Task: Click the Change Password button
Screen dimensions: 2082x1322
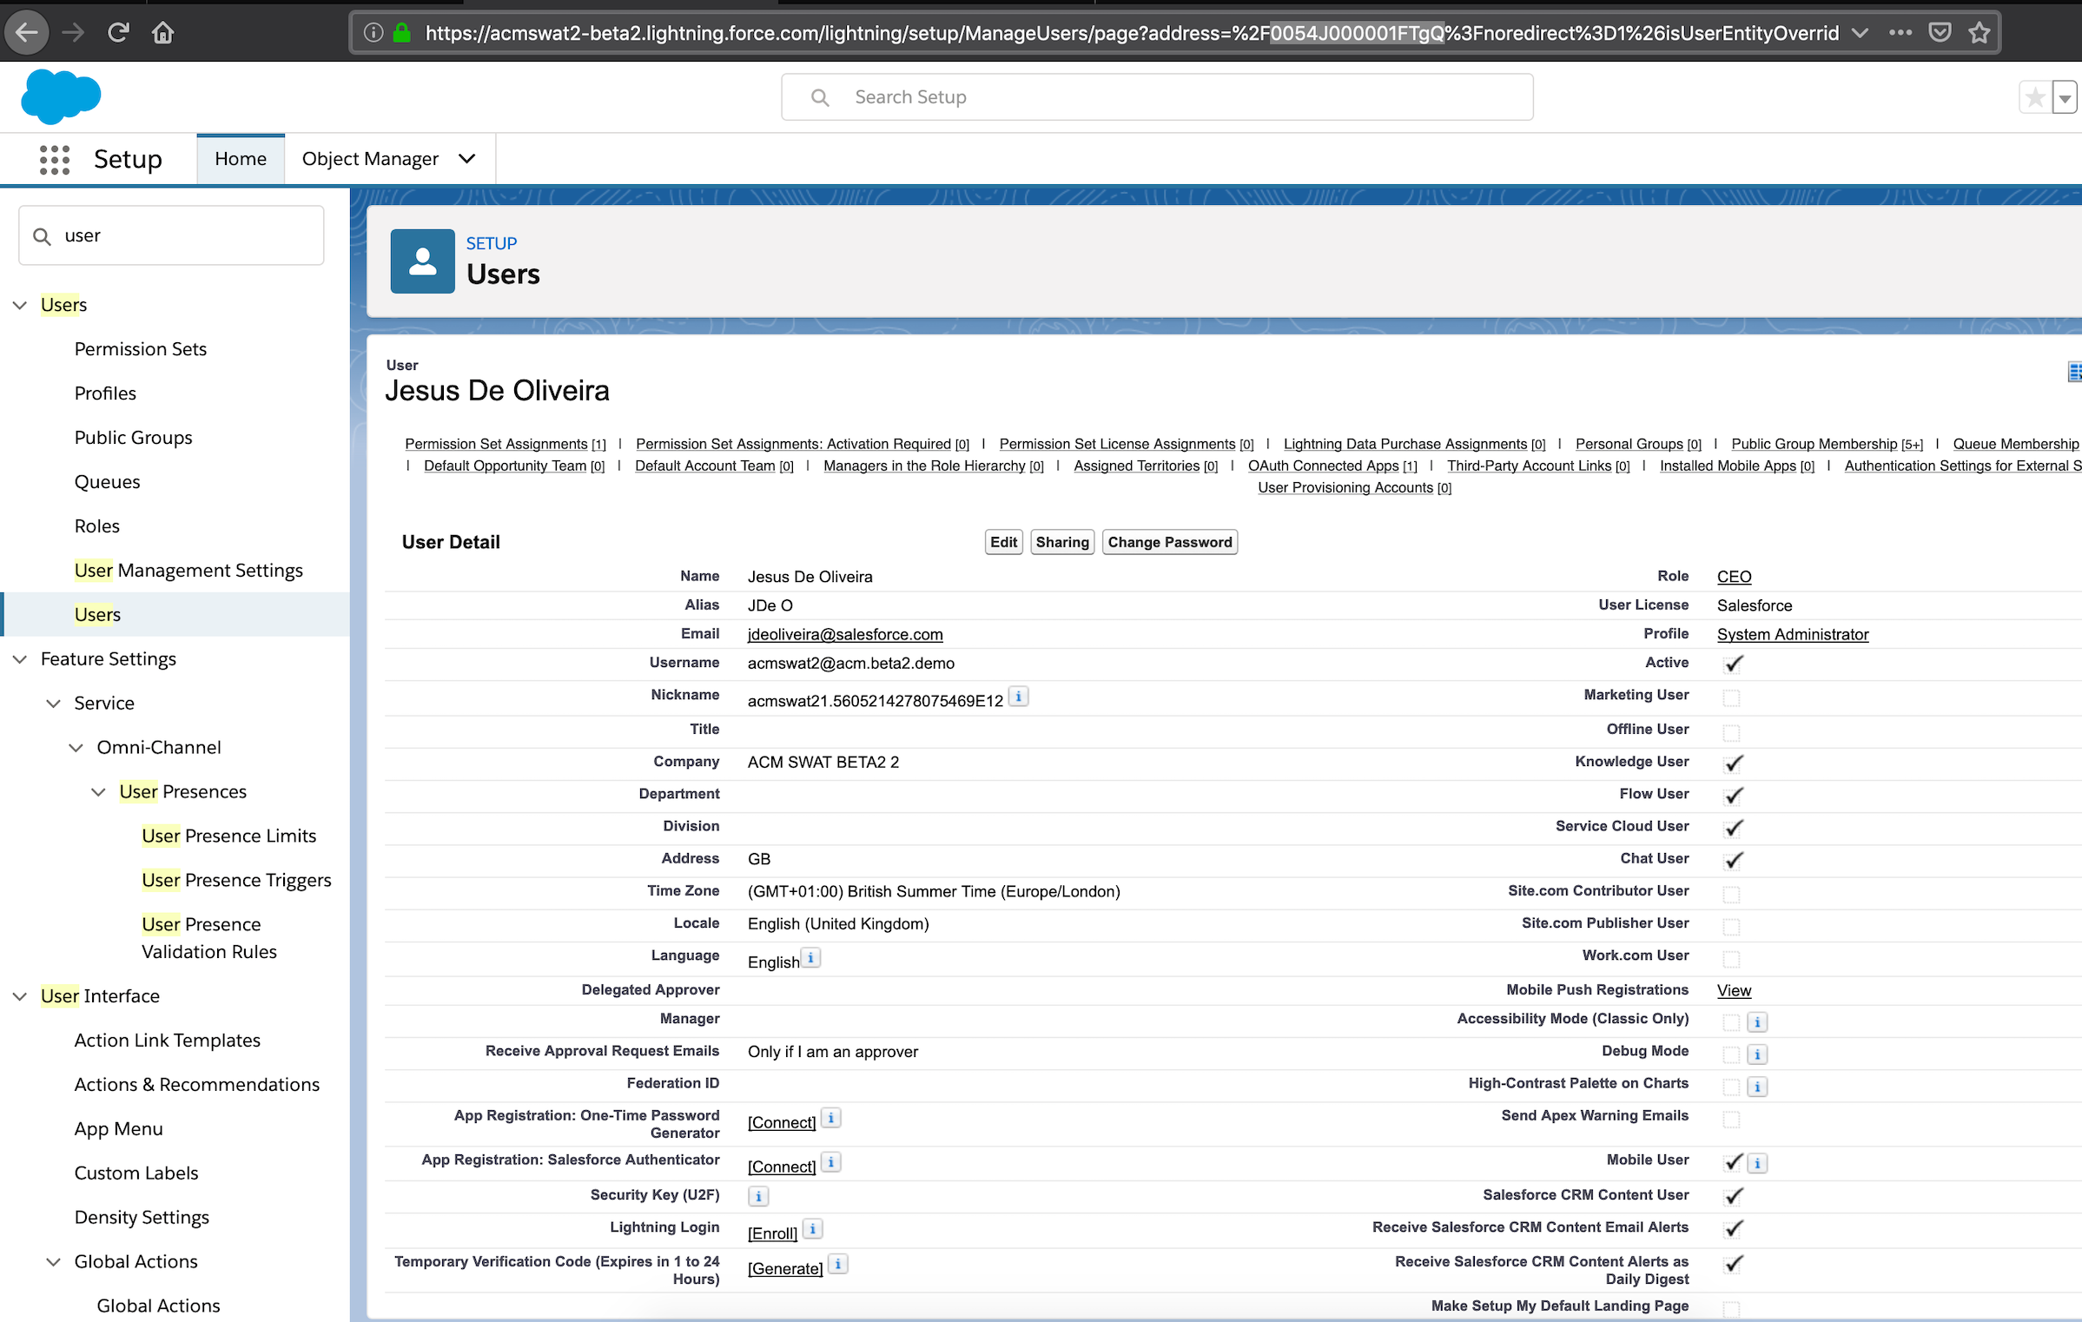Action: 1169,542
